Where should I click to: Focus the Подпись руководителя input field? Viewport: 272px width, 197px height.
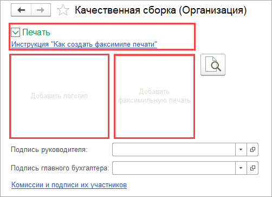[x=174, y=149]
